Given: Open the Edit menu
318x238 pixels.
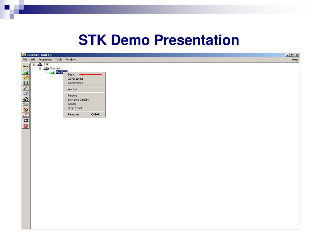Looking at the screenshot, I should pyautogui.click(x=33, y=59).
